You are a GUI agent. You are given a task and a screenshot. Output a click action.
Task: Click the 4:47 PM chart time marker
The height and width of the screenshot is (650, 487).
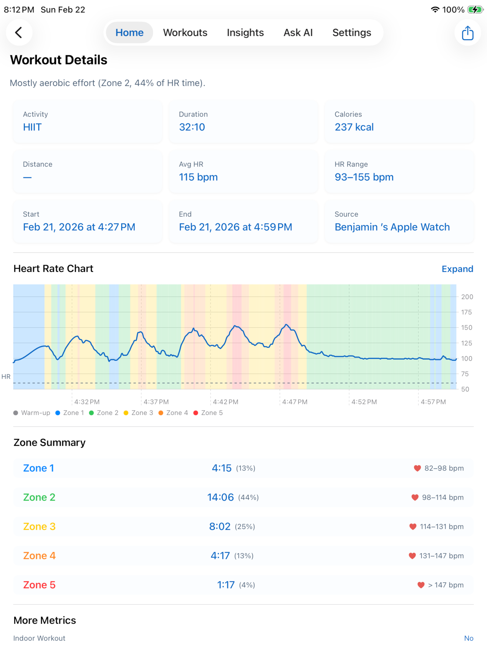tap(294, 402)
